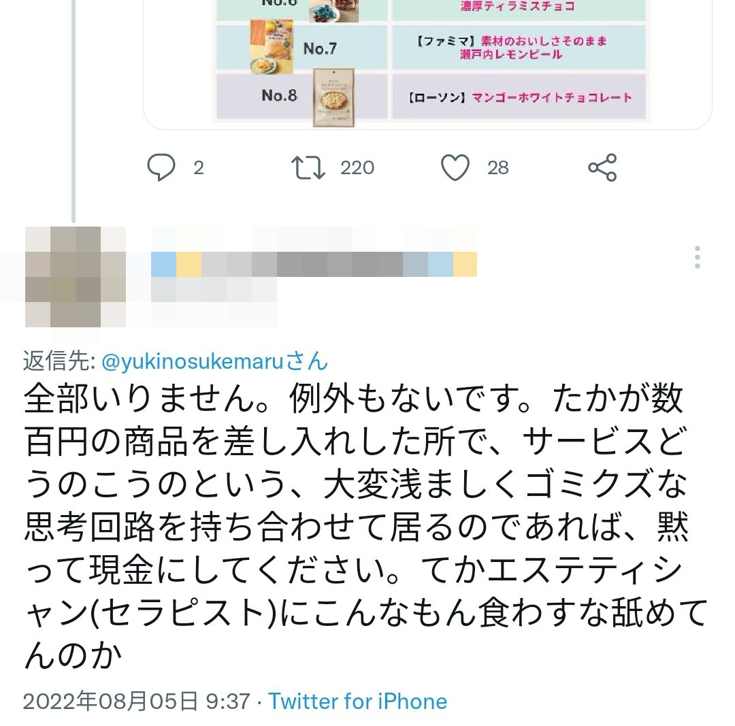View the 28 likes count

pyautogui.click(x=497, y=168)
